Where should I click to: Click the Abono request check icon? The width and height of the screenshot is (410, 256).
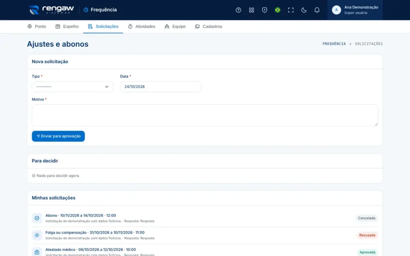[37, 218]
